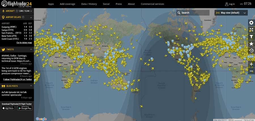Click Go to delay map link

(24, 43)
